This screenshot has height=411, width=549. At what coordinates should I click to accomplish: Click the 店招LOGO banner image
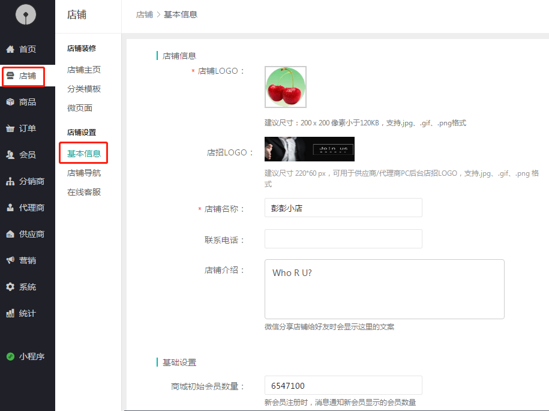pos(310,149)
